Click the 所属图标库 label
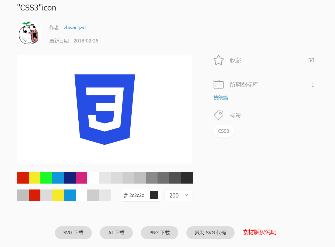 click(244, 85)
